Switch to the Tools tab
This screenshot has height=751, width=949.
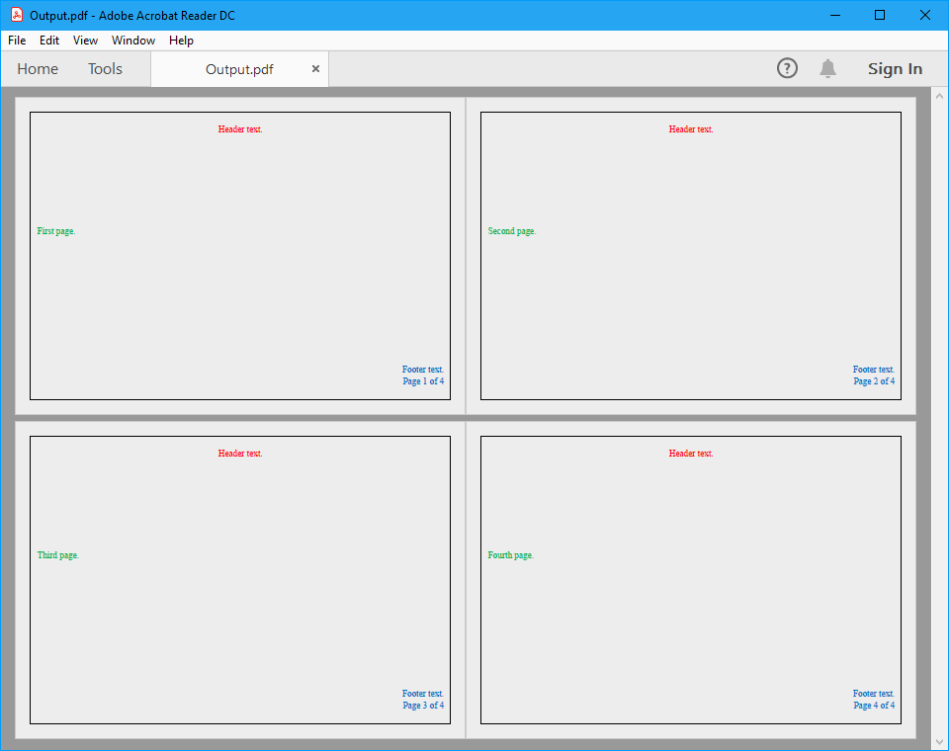[x=105, y=69]
